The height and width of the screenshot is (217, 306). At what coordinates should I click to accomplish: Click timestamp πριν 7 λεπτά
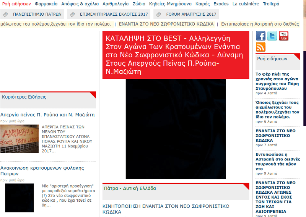point(266,145)
